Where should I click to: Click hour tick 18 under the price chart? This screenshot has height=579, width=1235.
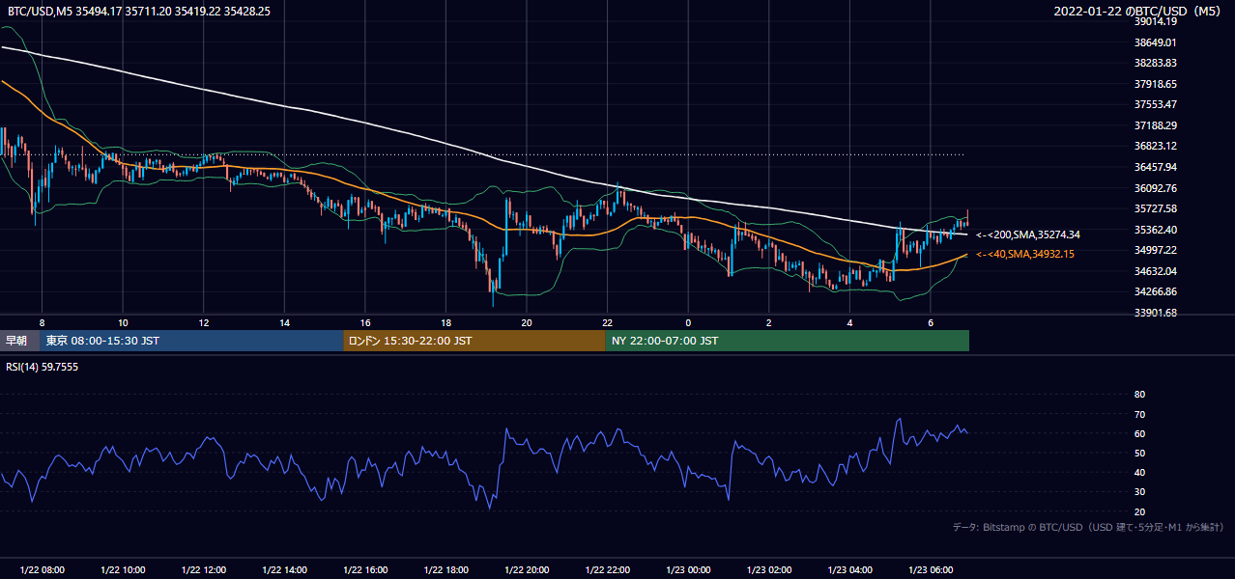446,322
